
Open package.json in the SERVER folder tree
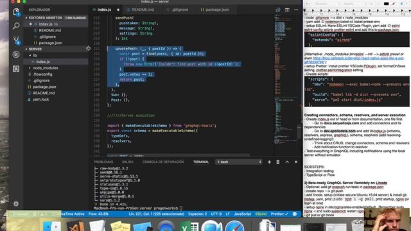coord(57,87)
